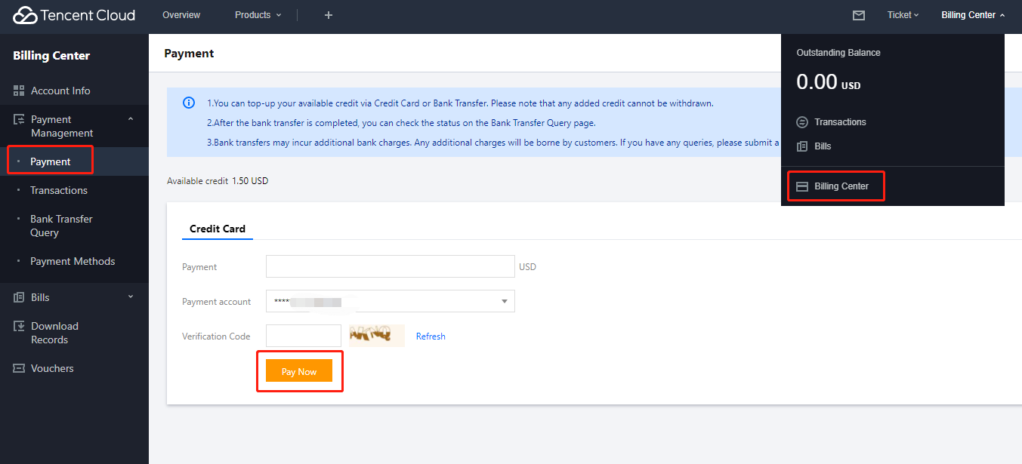The width and height of the screenshot is (1022, 464).
Task: Click the plus icon in top navigation
Action: [329, 15]
